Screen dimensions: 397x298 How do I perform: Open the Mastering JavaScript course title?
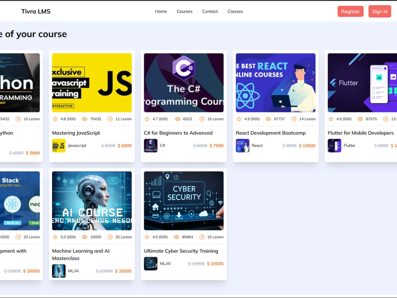click(76, 133)
